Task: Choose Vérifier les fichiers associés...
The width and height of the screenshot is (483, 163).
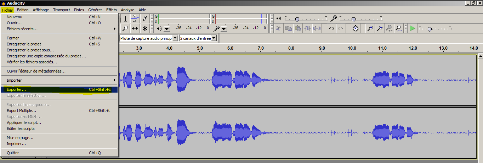Action: [x=59, y=62]
